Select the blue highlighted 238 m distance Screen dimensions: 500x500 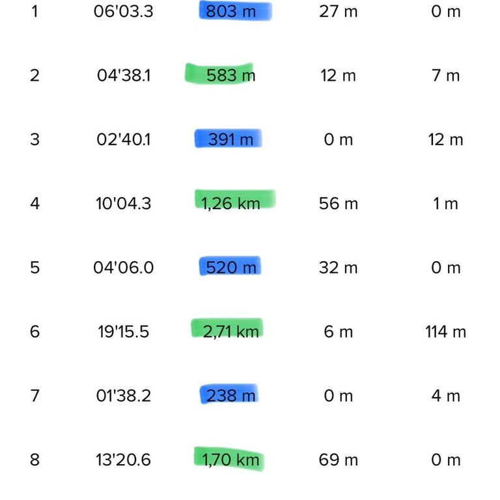pyautogui.click(x=231, y=396)
